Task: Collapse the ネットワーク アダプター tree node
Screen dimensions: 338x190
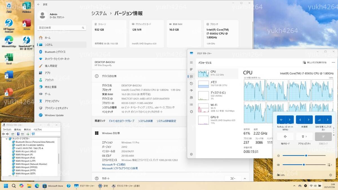Action: pyautogui.click(x=7, y=139)
